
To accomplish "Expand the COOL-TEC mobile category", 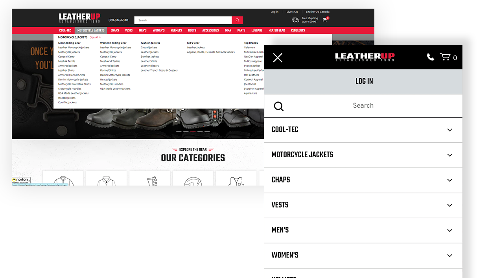I will pos(449,130).
